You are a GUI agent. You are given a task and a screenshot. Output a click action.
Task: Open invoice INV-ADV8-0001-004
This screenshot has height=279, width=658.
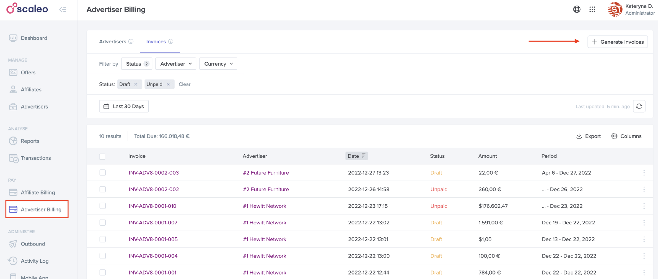[153, 256]
